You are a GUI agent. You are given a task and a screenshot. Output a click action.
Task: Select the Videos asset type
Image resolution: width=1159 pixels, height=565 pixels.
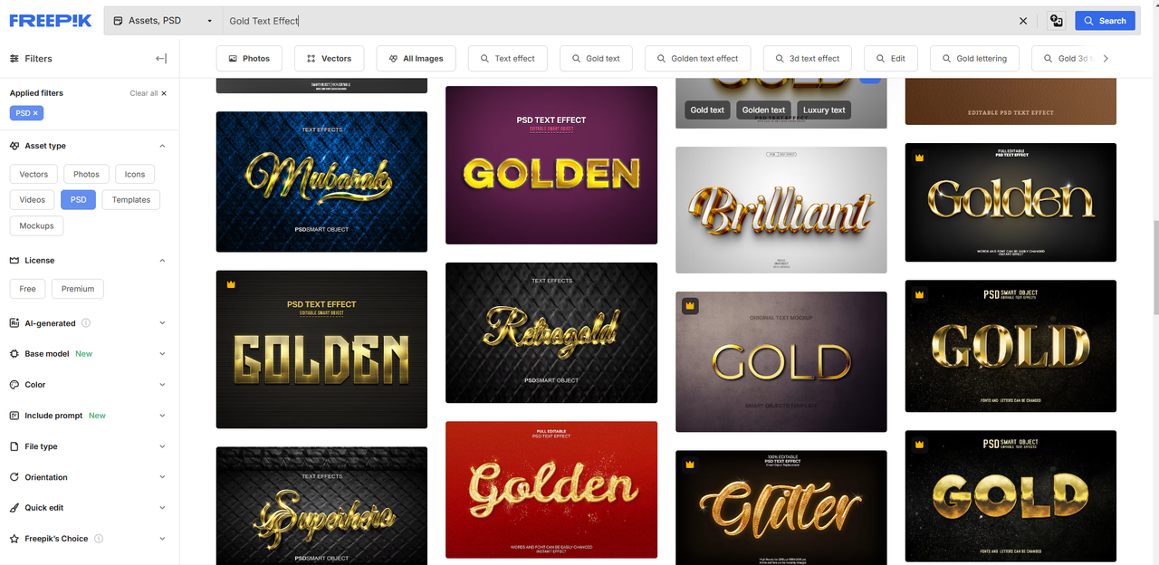(32, 199)
